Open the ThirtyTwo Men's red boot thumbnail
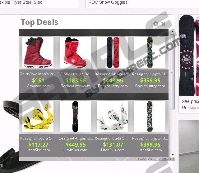The image size is (199, 173). (x=38, y=52)
